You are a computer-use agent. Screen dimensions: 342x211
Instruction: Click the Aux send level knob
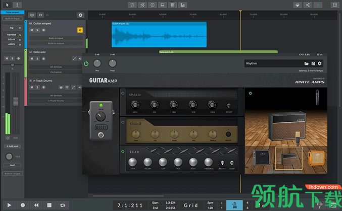click(9, 157)
